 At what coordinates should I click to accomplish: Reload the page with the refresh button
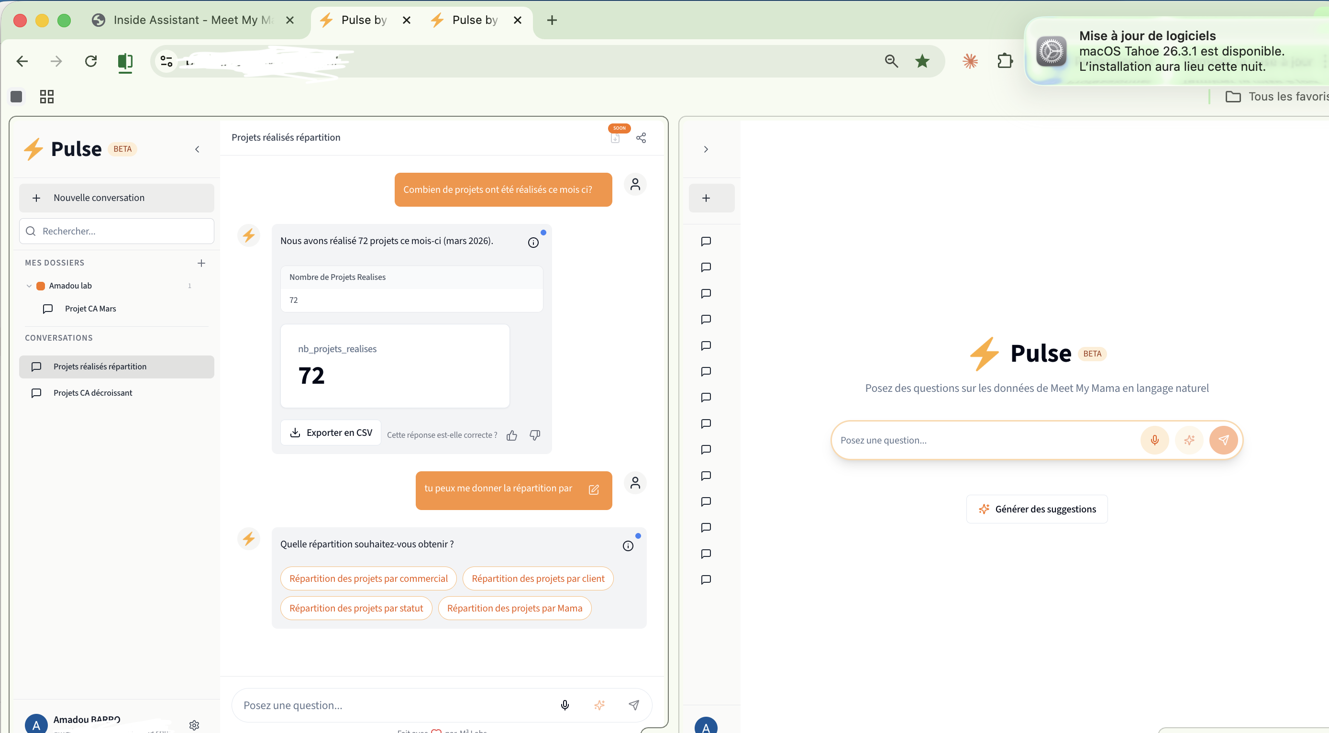pyautogui.click(x=91, y=61)
